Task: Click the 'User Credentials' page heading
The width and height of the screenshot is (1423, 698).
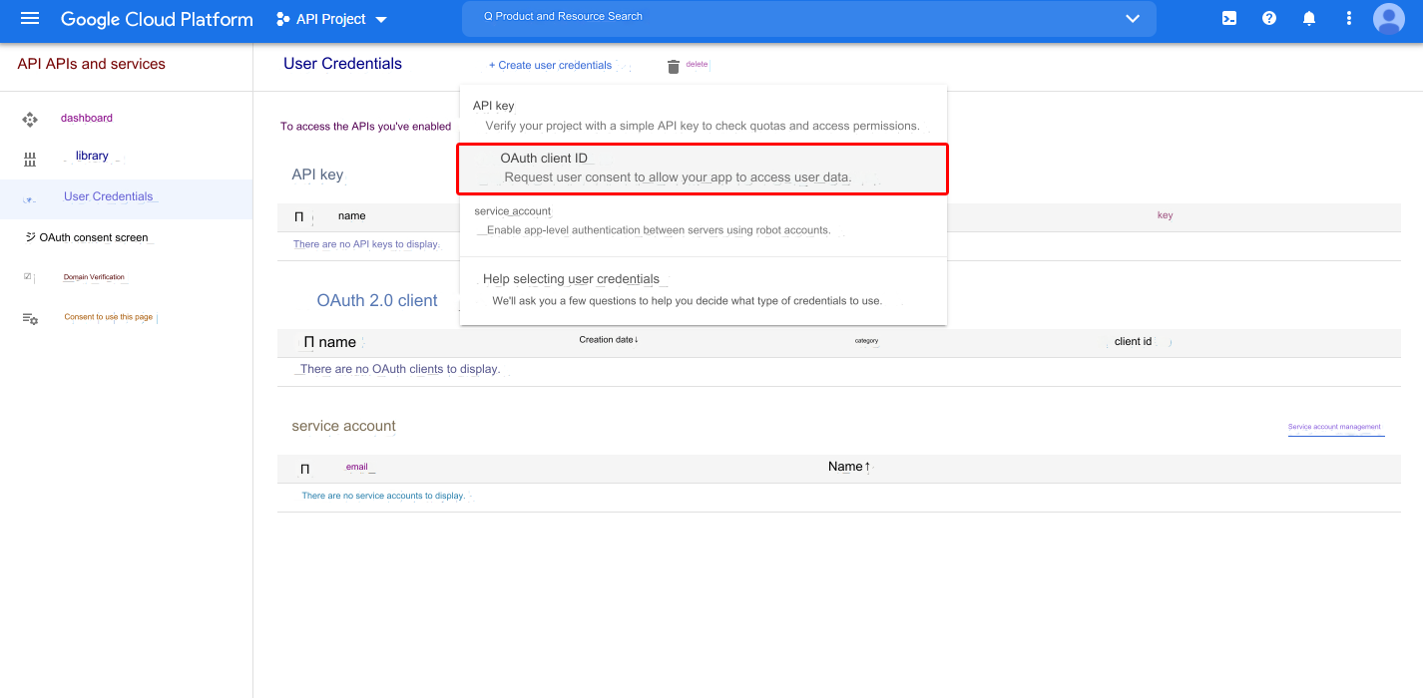Action: (x=342, y=64)
